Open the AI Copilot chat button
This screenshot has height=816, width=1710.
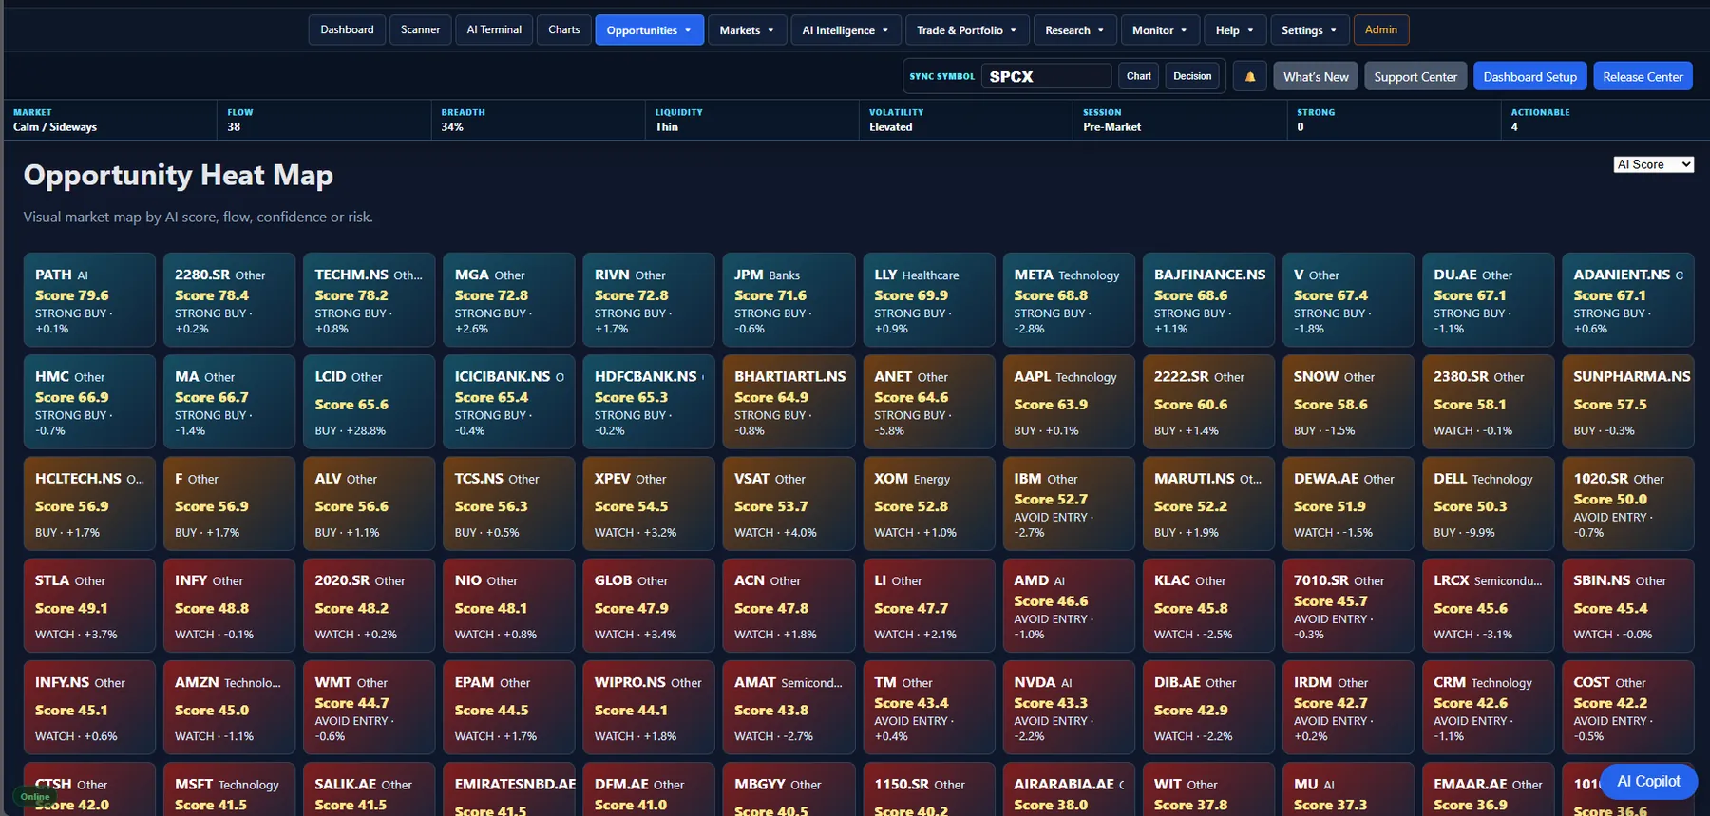(1648, 781)
